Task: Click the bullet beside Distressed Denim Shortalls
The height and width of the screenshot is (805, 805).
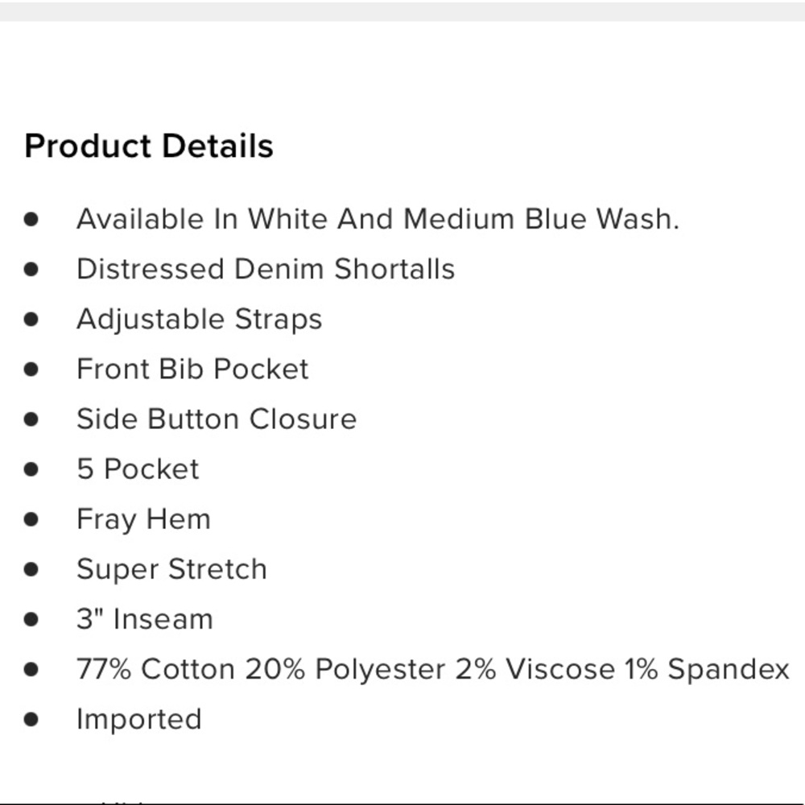Action: tap(31, 269)
